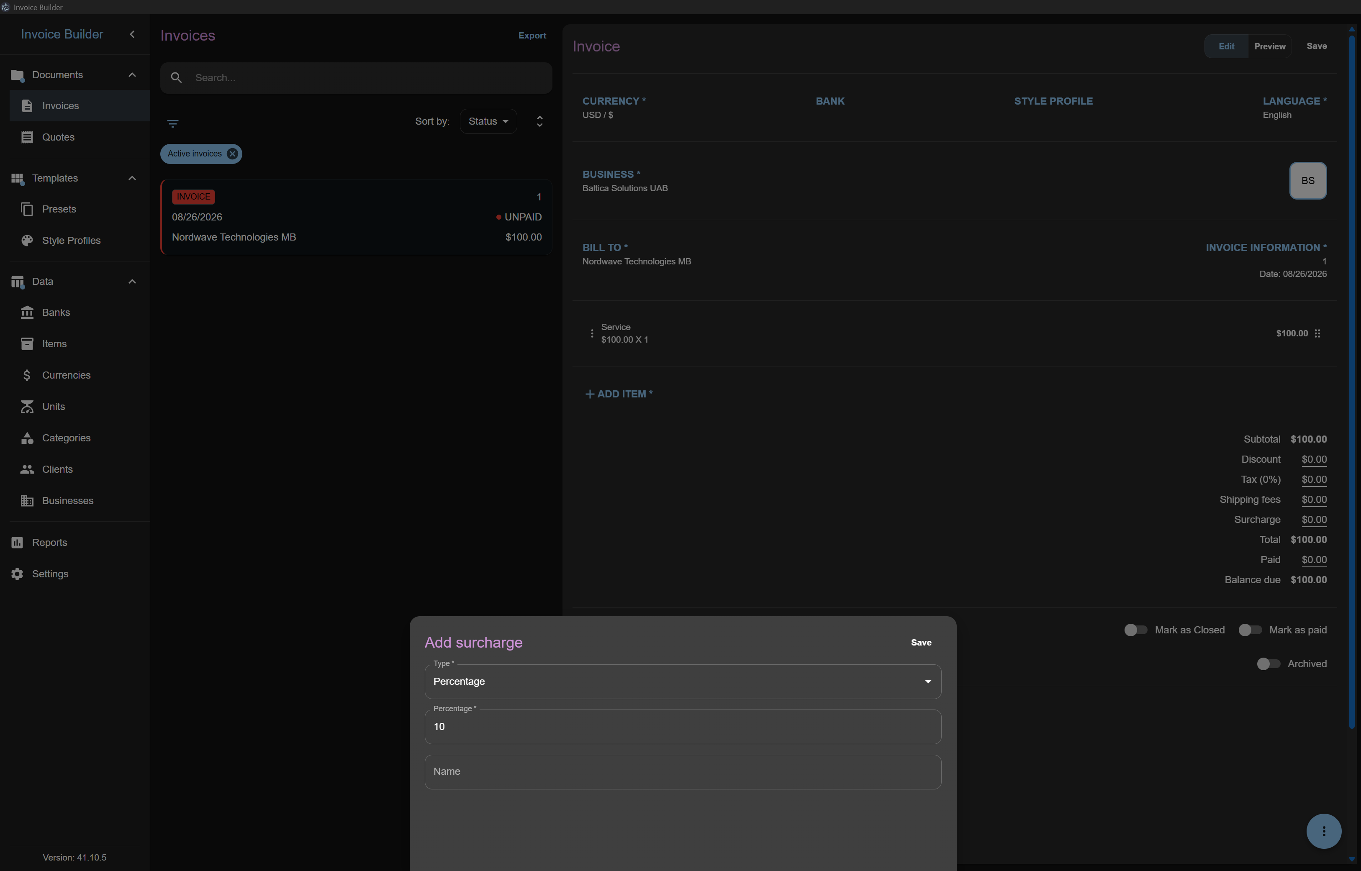Screen dimensions: 1361x871
Task: Toggle the sort direction arrows
Action: point(539,122)
